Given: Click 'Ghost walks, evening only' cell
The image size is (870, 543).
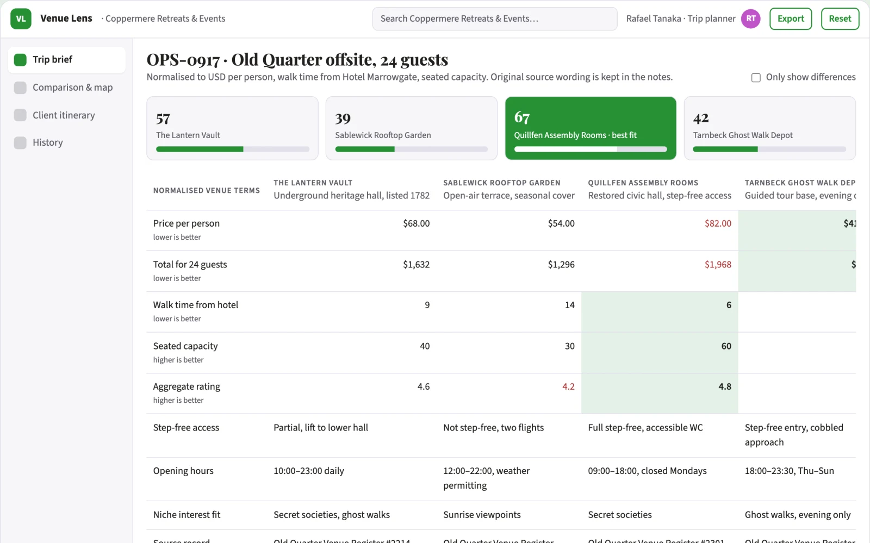Looking at the screenshot, I should click(x=798, y=515).
